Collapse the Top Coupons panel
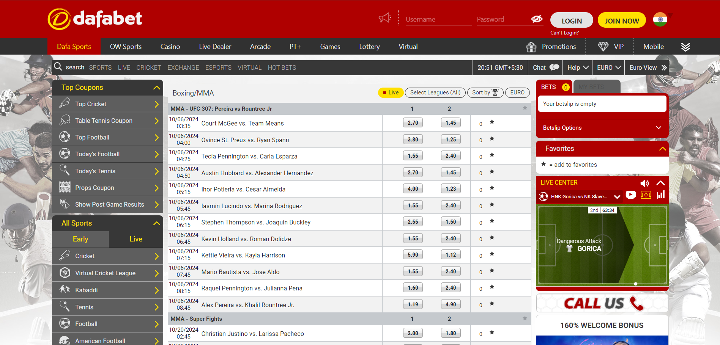 pos(156,88)
